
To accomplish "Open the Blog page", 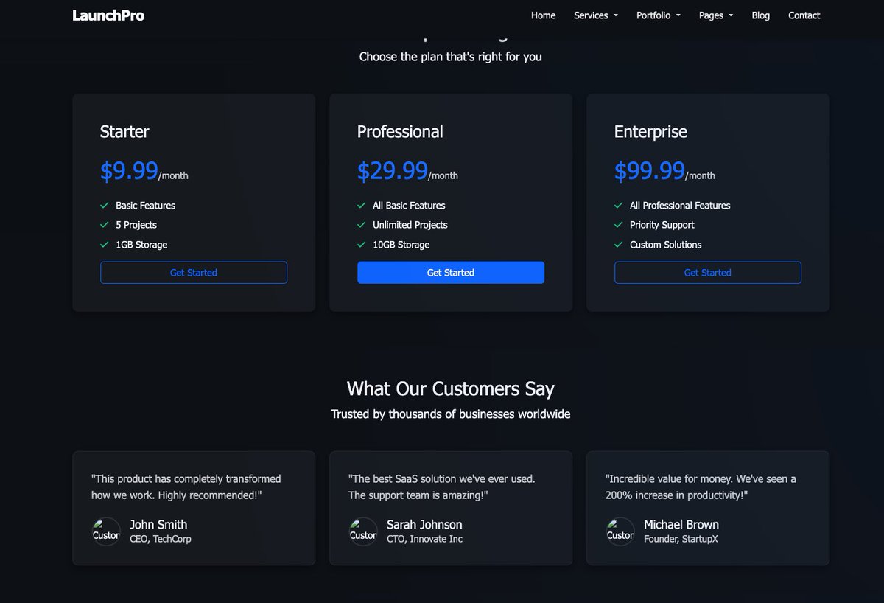I will [760, 15].
